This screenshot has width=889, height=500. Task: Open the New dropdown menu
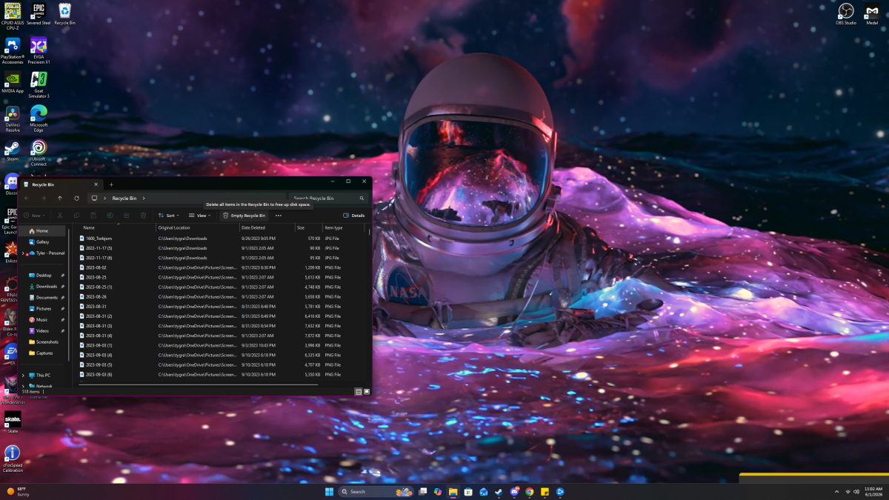point(34,216)
